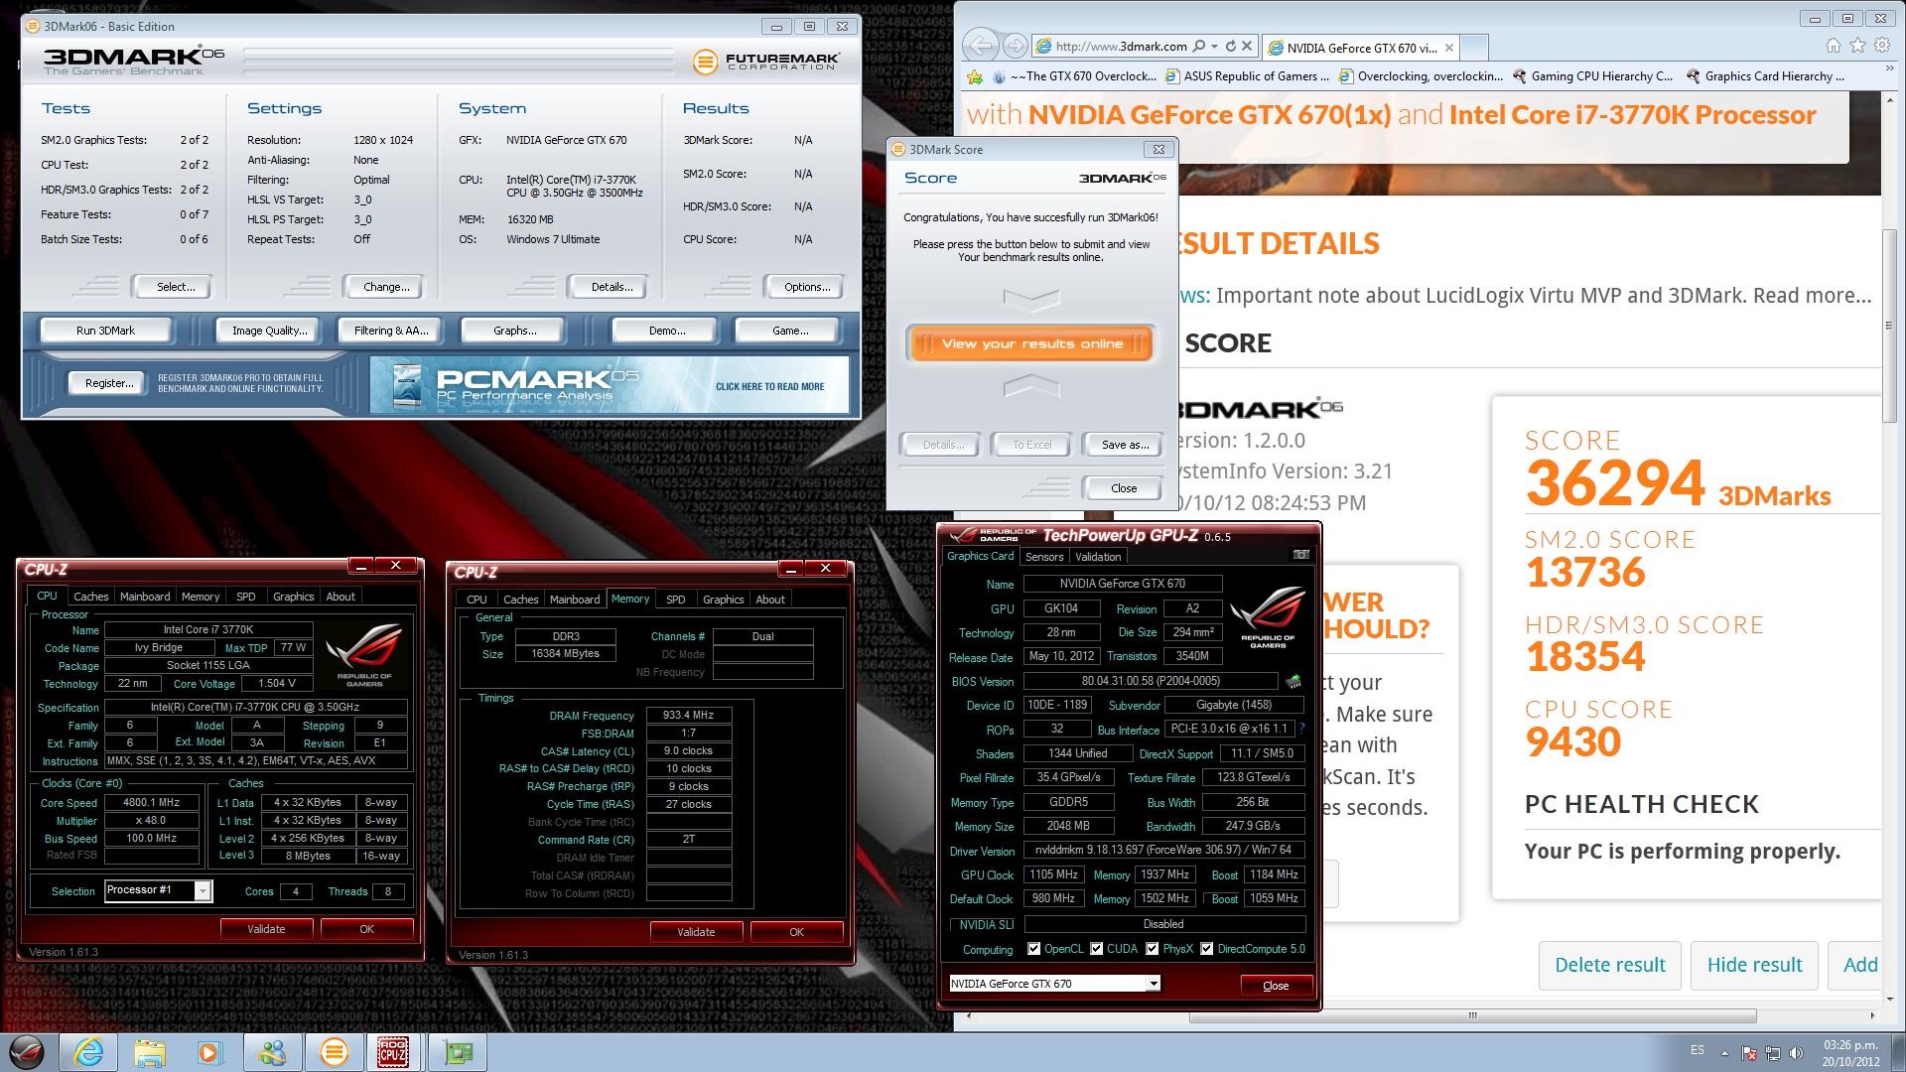Switch to GPU-Z taskbar icon

tap(458, 1052)
